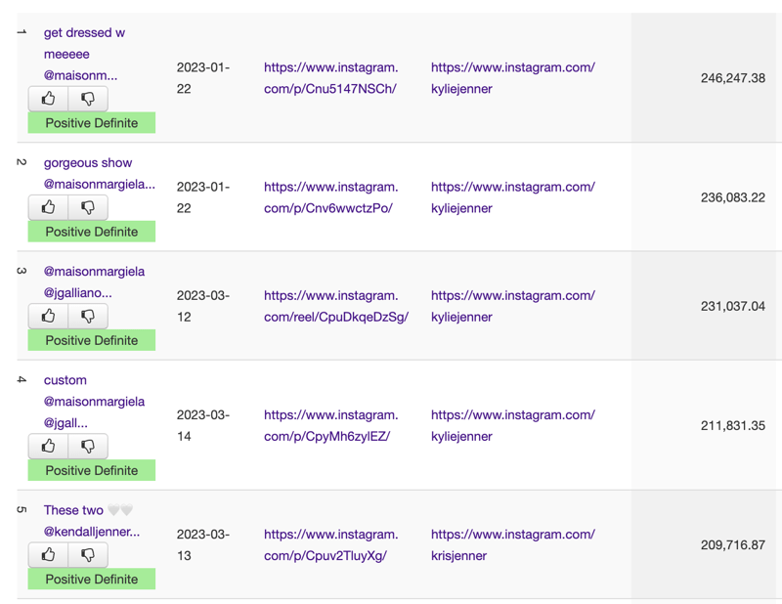Open post URL ending Cpuv2TluyXg
782x604 pixels.
point(330,544)
